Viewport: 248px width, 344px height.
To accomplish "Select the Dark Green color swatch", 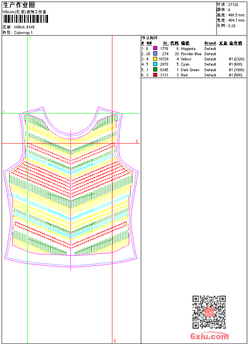I will (155, 70).
